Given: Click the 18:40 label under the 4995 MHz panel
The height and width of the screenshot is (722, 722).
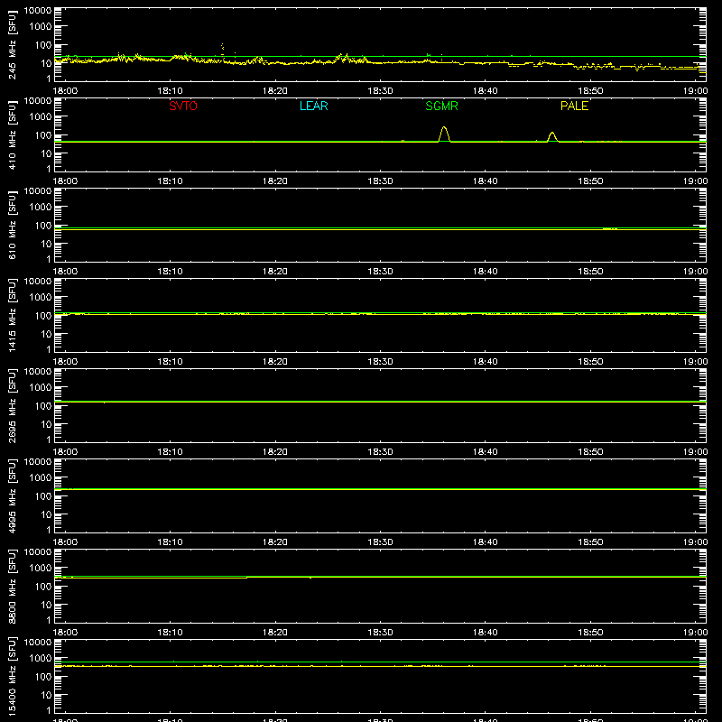Looking at the screenshot, I should coord(486,542).
